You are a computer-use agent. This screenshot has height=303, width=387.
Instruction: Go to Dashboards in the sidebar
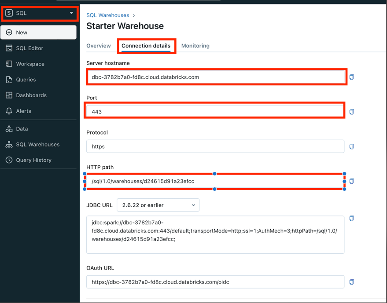pyautogui.click(x=31, y=95)
